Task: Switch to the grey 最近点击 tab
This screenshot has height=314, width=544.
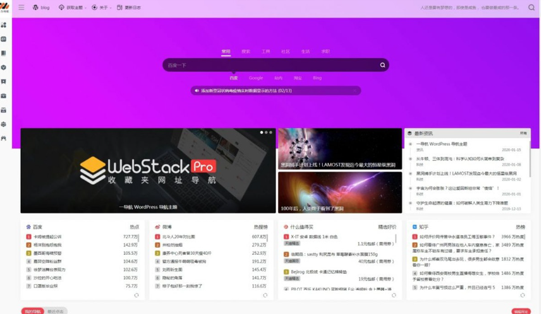Action: coord(56,311)
